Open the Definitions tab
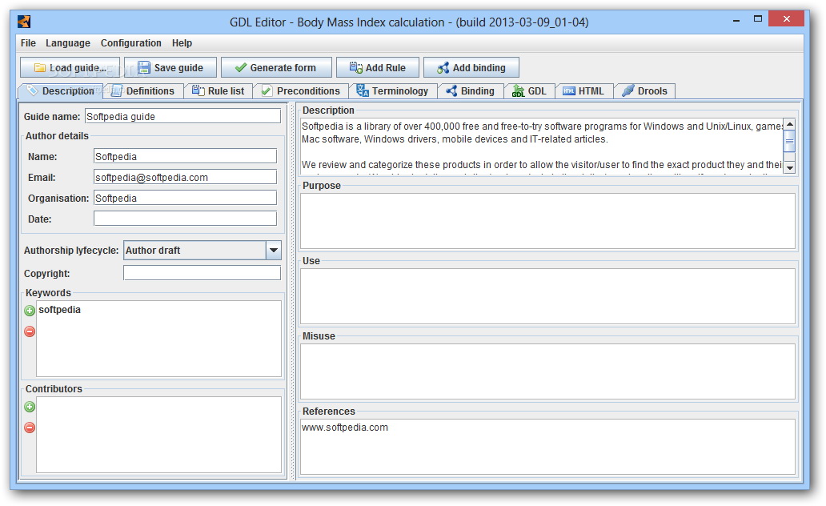 pos(143,90)
